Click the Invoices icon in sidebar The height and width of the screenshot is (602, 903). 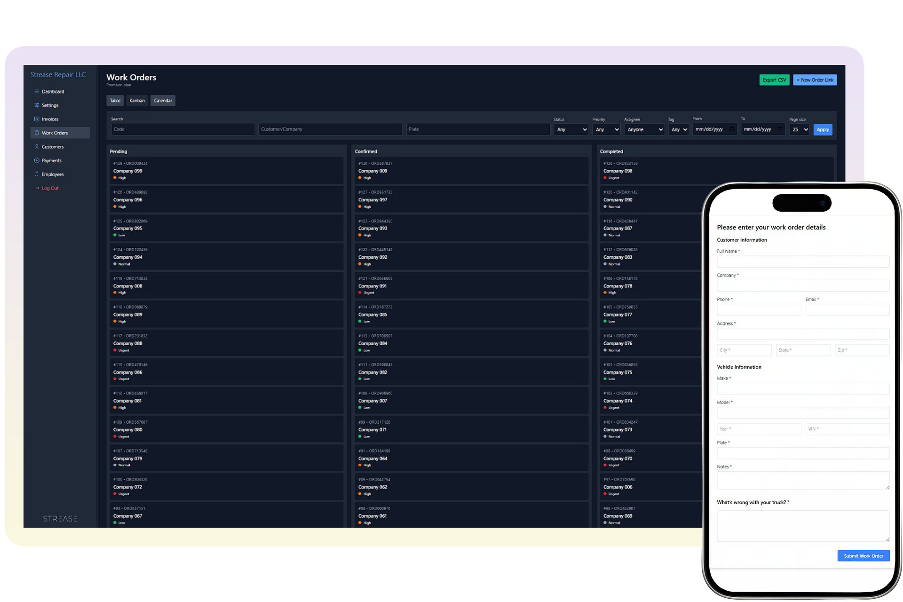pyautogui.click(x=37, y=119)
